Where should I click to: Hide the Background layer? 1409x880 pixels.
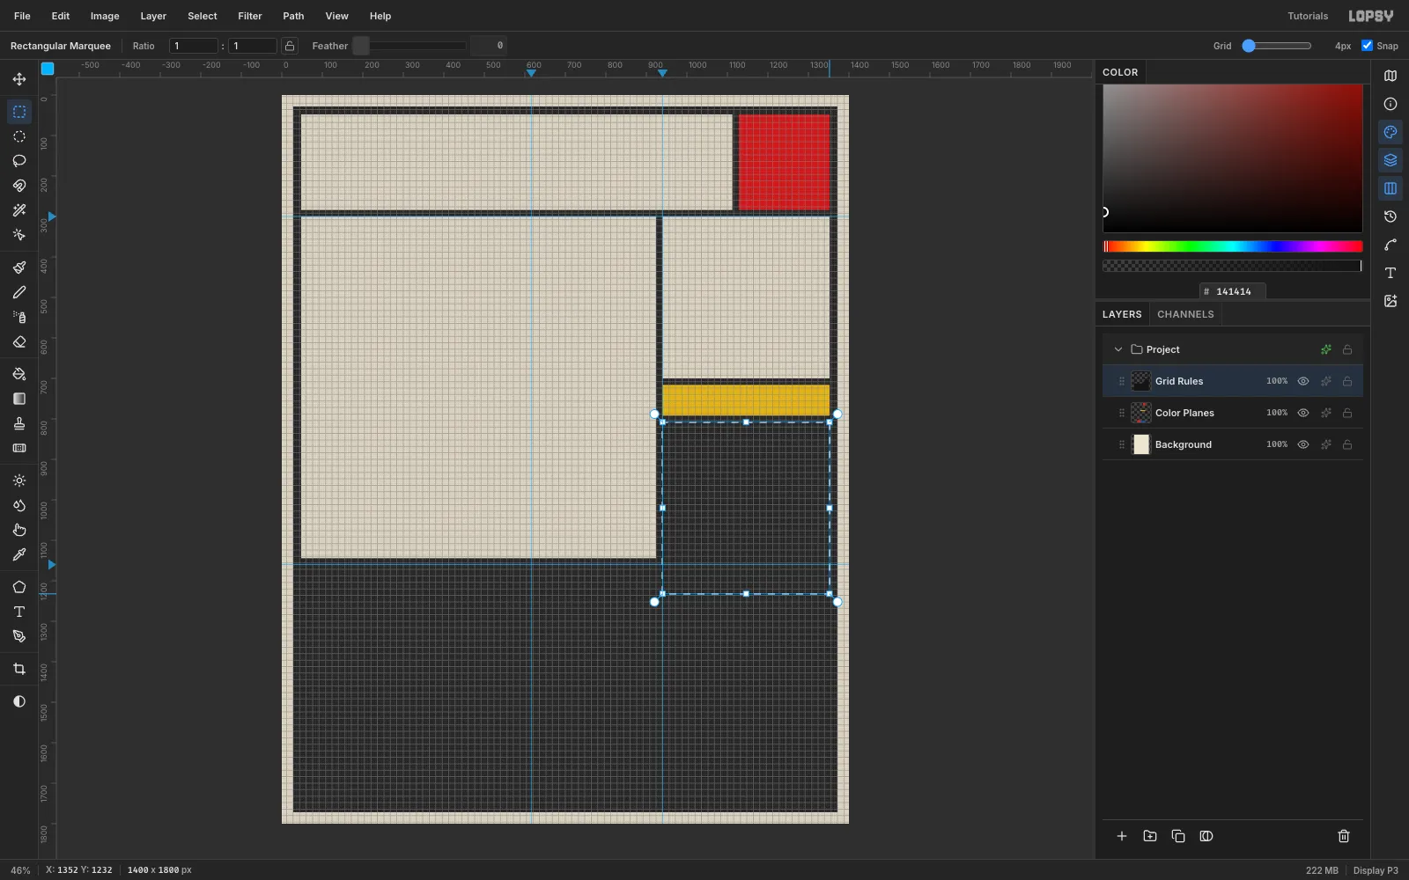1303,444
